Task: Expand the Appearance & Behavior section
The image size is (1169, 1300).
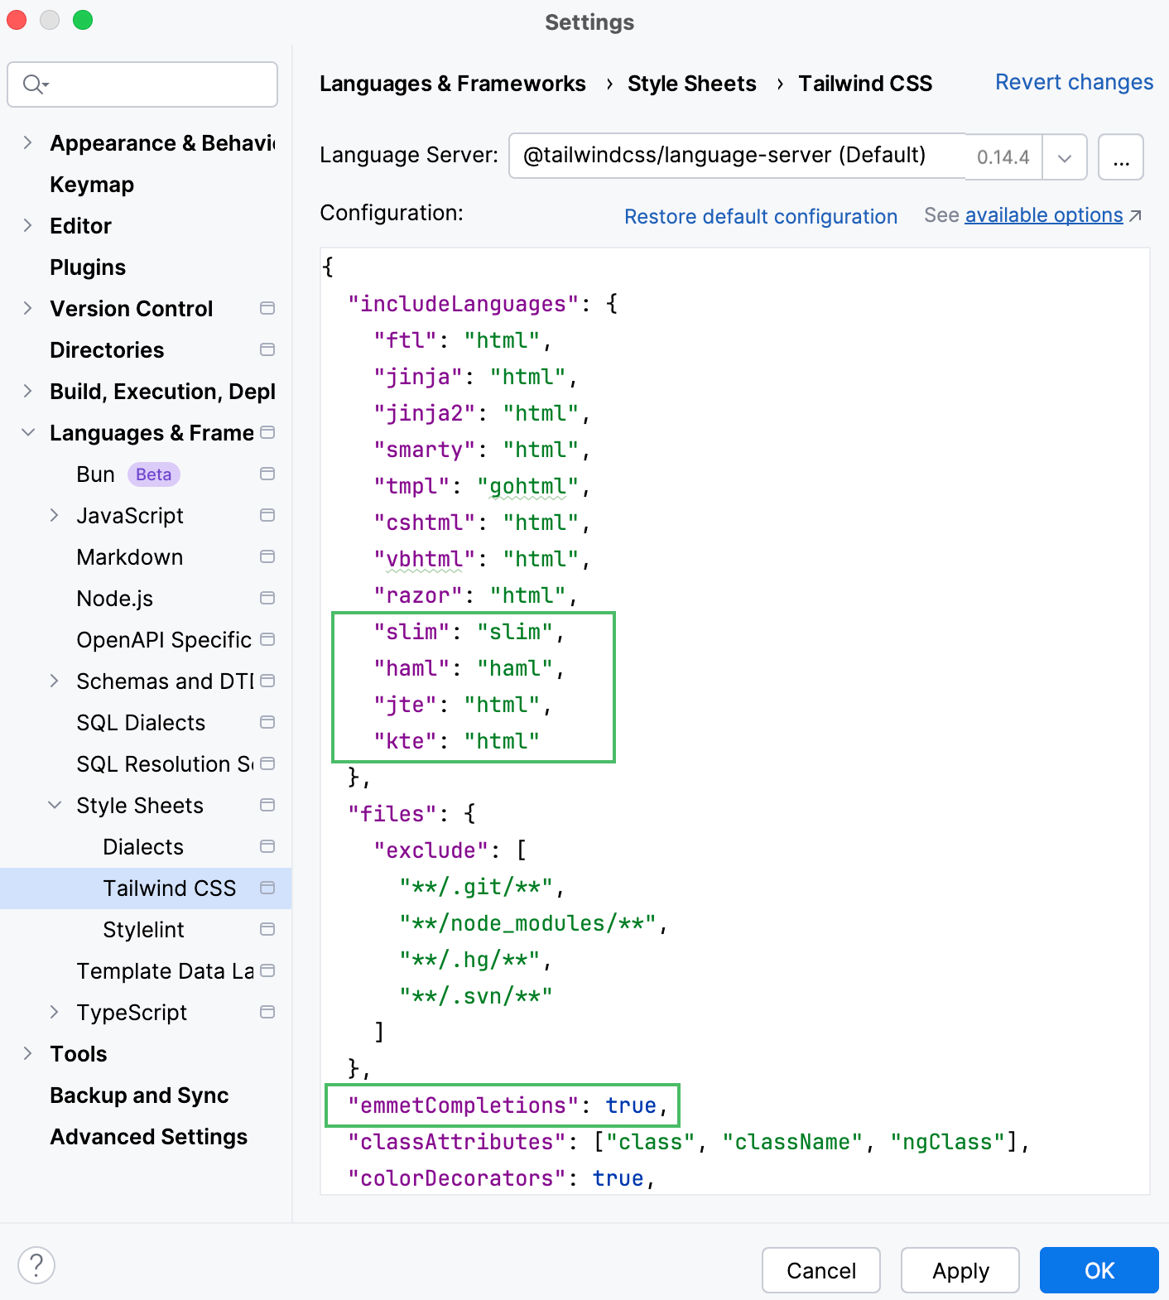Action: coord(28,142)
